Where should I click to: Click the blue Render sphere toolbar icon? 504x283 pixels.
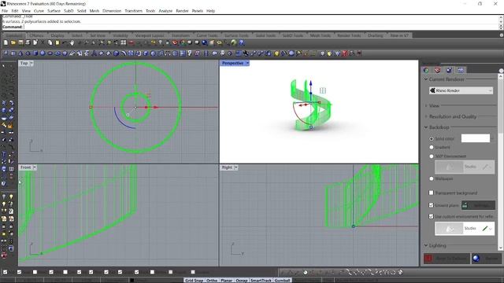[x=205, y=42]
